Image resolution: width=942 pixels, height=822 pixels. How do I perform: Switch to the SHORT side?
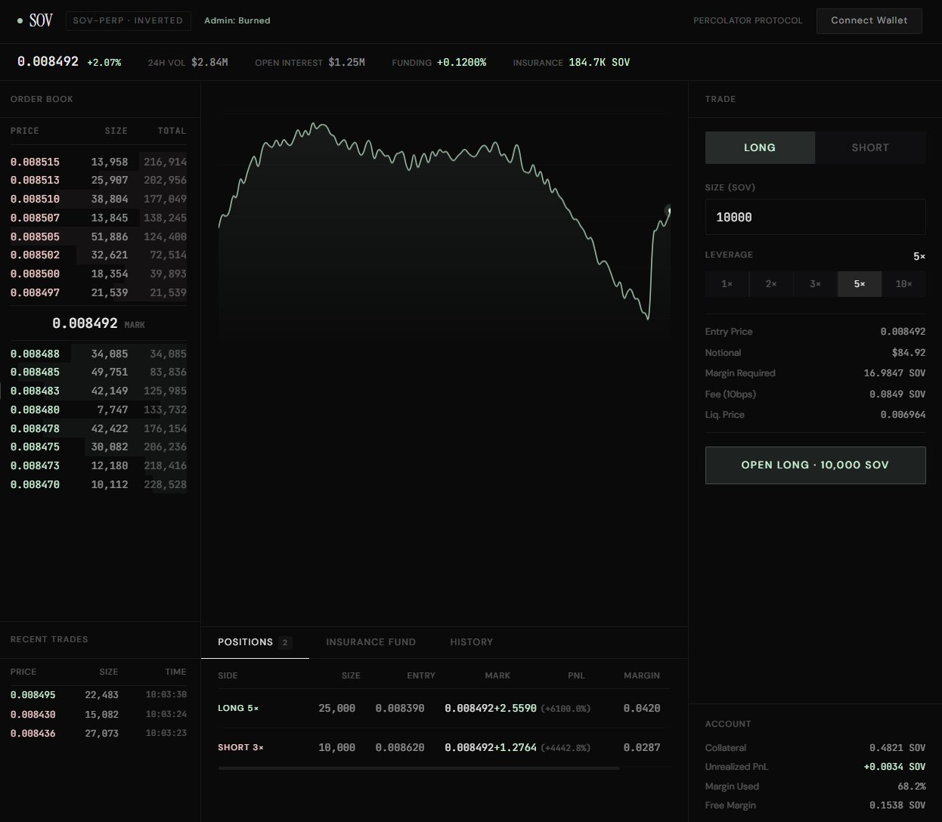869,148
